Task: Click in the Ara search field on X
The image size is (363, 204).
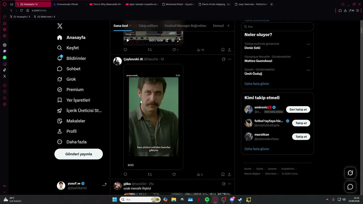Action: click(277, 27)
